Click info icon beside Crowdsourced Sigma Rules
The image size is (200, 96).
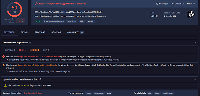click(x=30, y=43)
